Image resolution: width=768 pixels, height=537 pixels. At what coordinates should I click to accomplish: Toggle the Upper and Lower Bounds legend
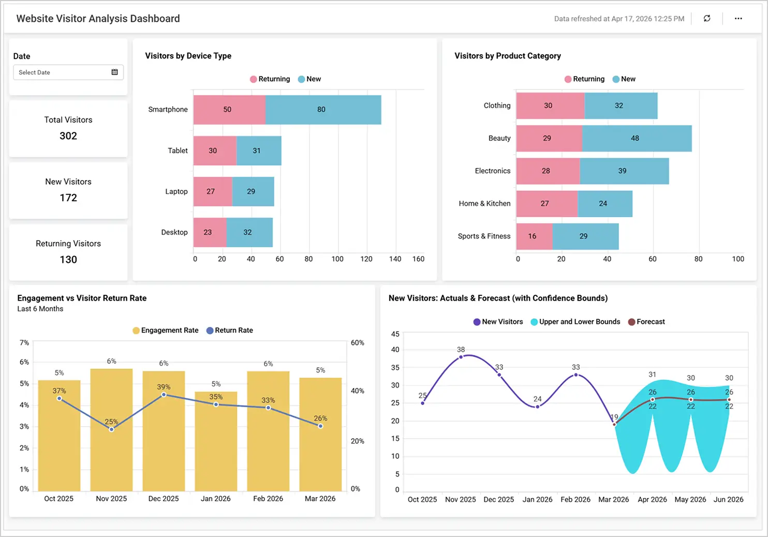pos(575,321)
